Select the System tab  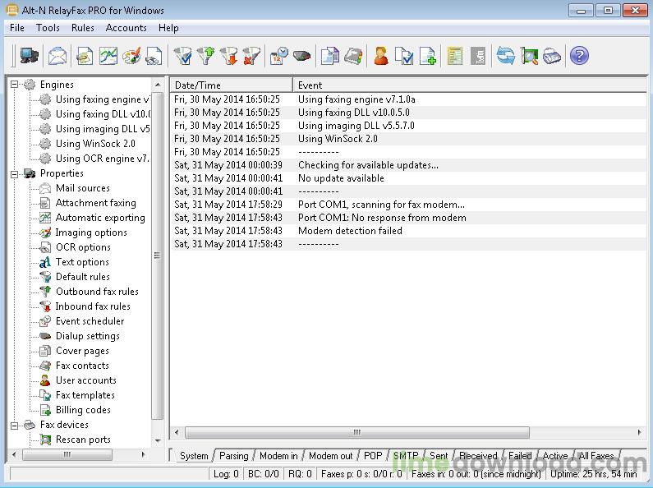coord(194,456)
